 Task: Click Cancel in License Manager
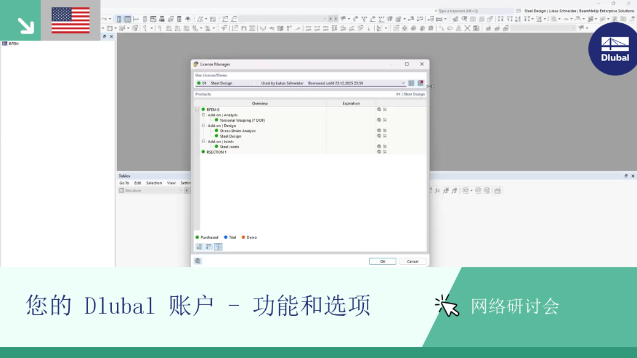click(x=413, y=261)
